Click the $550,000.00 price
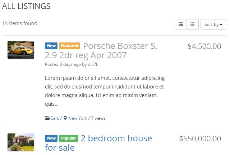This screenshot has width=230, height=155. [x=200, y=139]
